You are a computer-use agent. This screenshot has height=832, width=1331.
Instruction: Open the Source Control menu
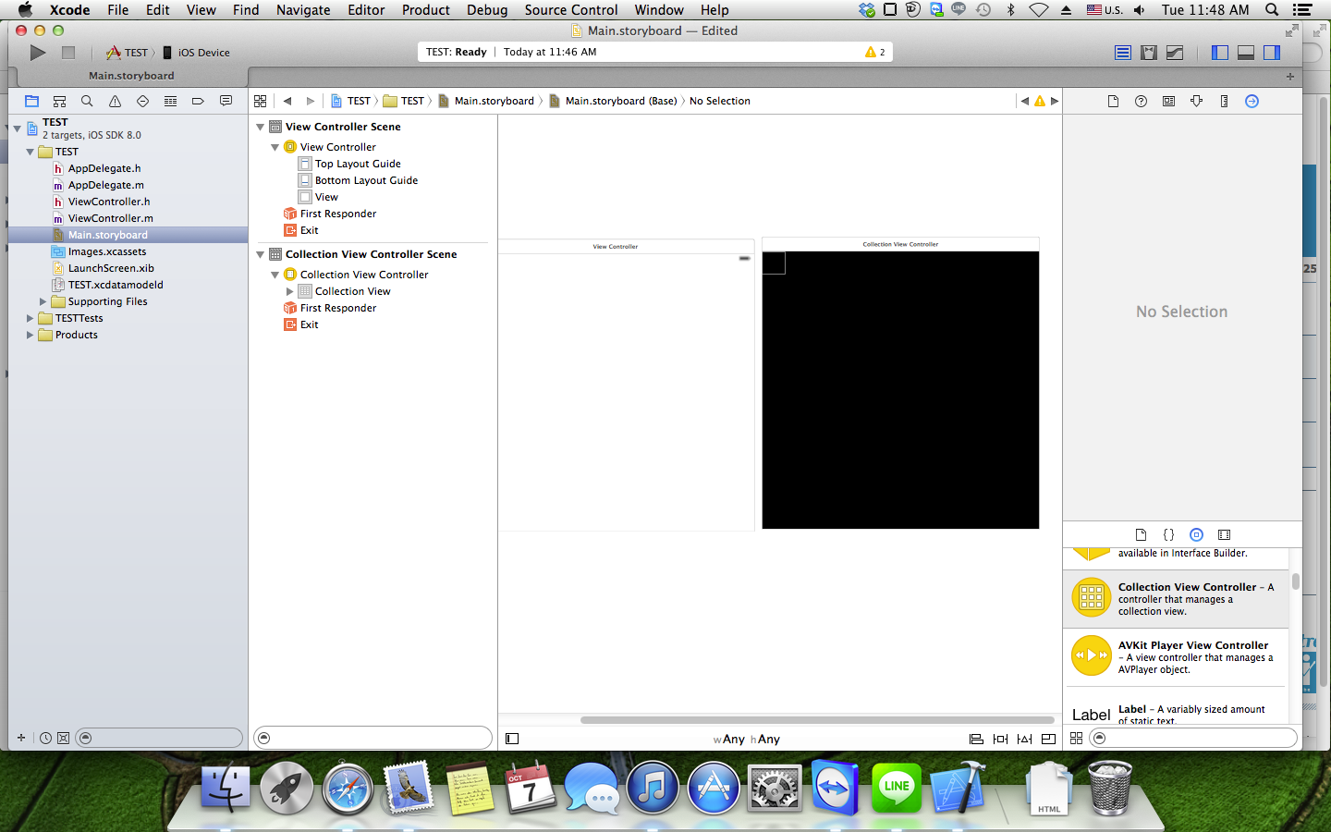tap(571, 9)
